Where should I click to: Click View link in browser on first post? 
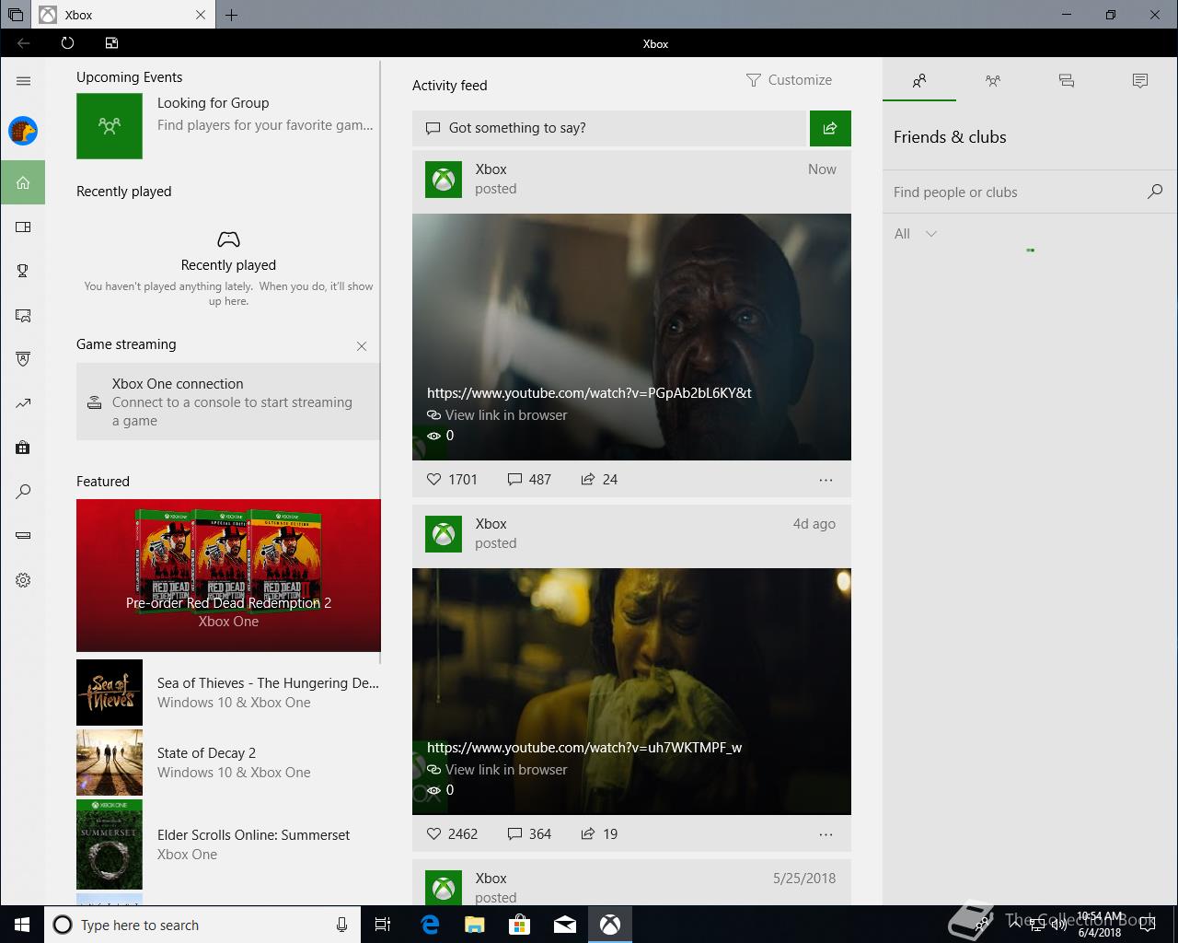[497, 415]
